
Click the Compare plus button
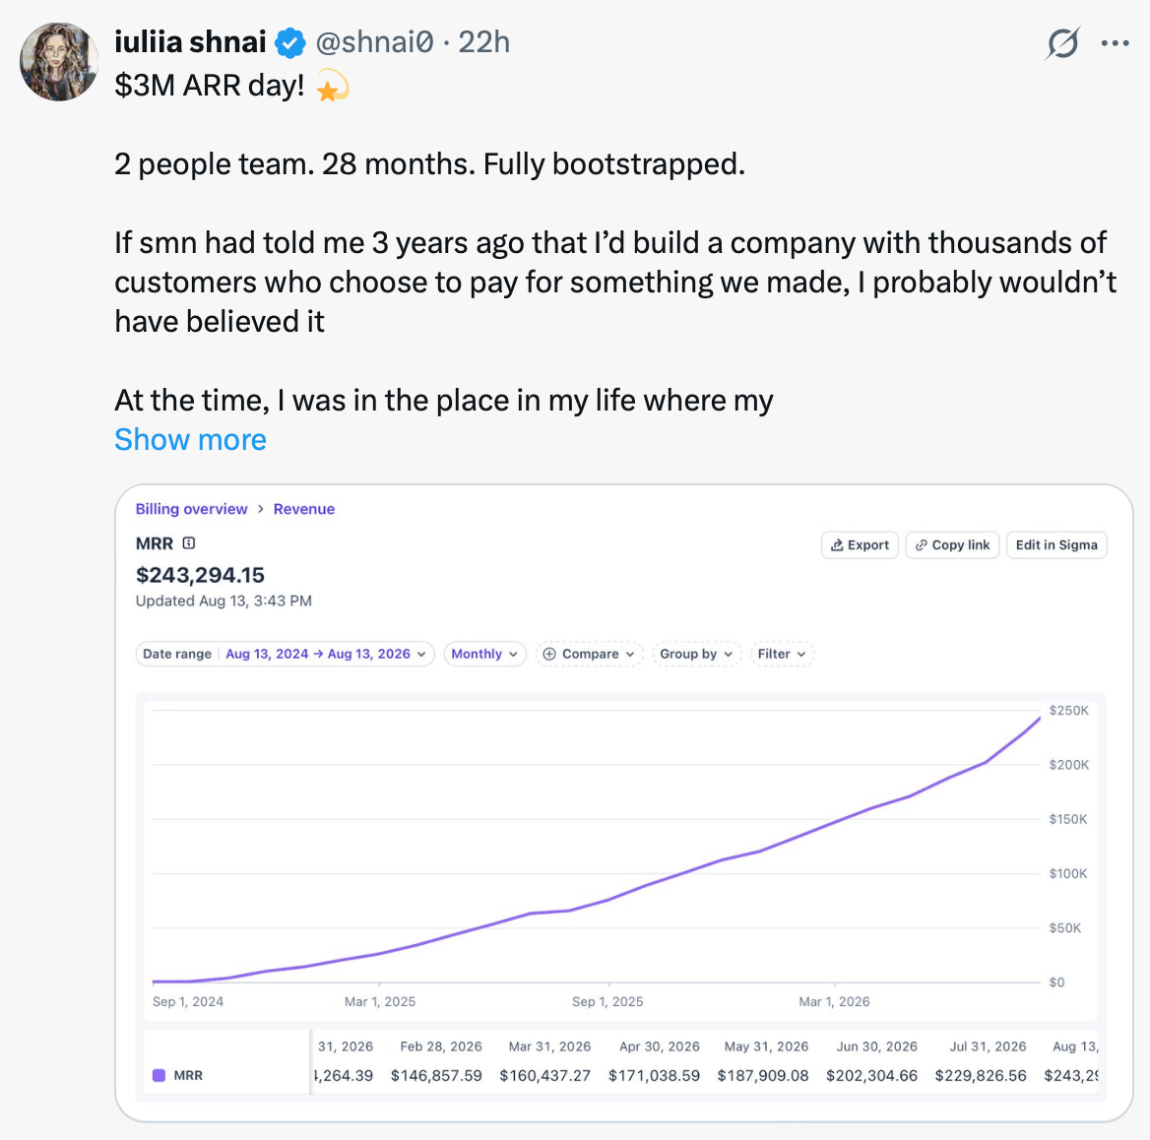[x=590, y=654]
